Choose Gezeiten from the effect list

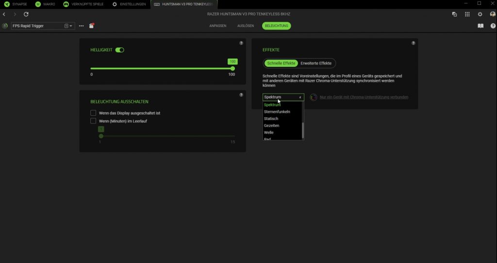pyautogui.click(x=282, y=125)
